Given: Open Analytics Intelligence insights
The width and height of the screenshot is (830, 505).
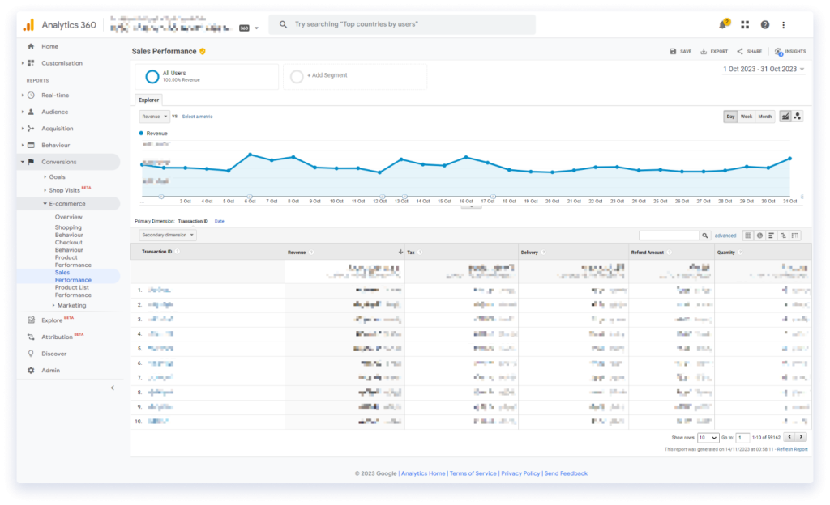Looking at the screenshot, I should [x=789, y=51].
